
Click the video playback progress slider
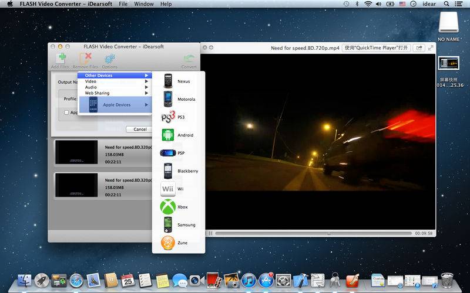point(311,233)
